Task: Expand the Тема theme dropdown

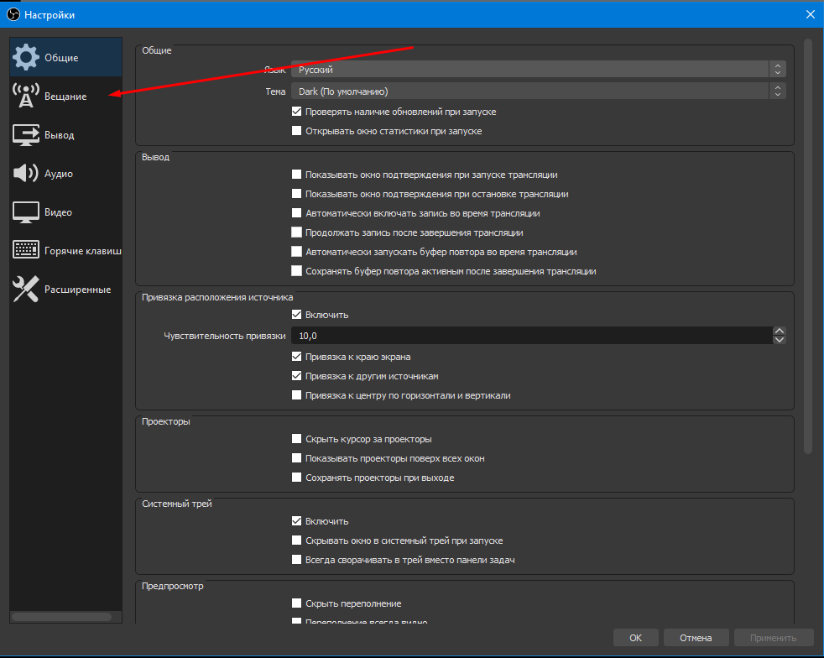Action: point(537,91)
